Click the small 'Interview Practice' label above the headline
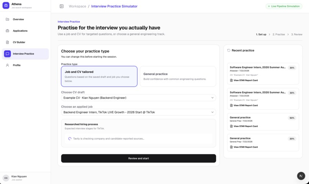Screen dimensions: 309x184 69,22
